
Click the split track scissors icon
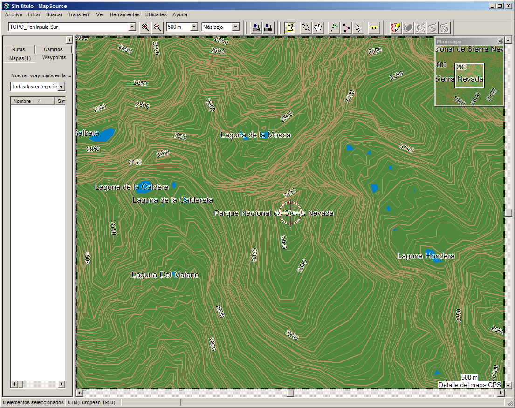coord(444,27)
